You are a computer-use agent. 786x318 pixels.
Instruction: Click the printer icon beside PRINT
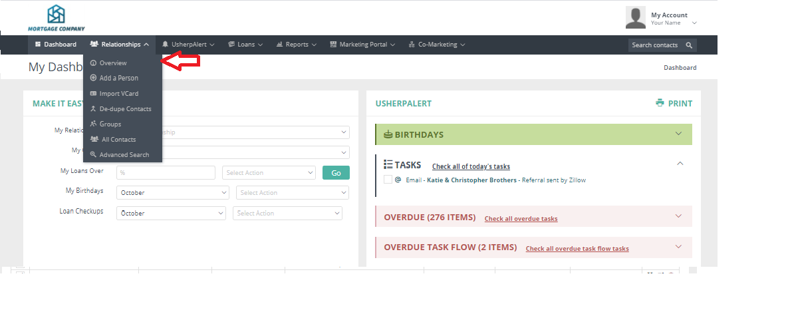coord(660,103)
